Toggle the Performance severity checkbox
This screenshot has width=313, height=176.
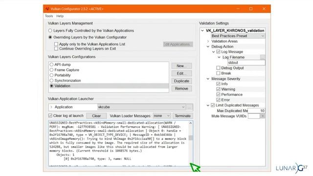pyautogui.click(x=218, y=94)
